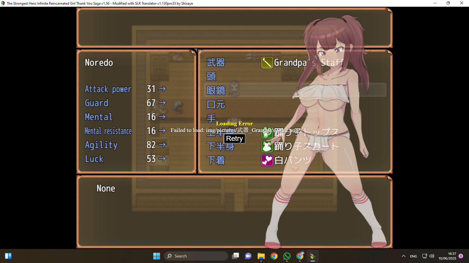Select the 頭 head equipment slot
Screen dimensions: 469x263
point(211,77)
